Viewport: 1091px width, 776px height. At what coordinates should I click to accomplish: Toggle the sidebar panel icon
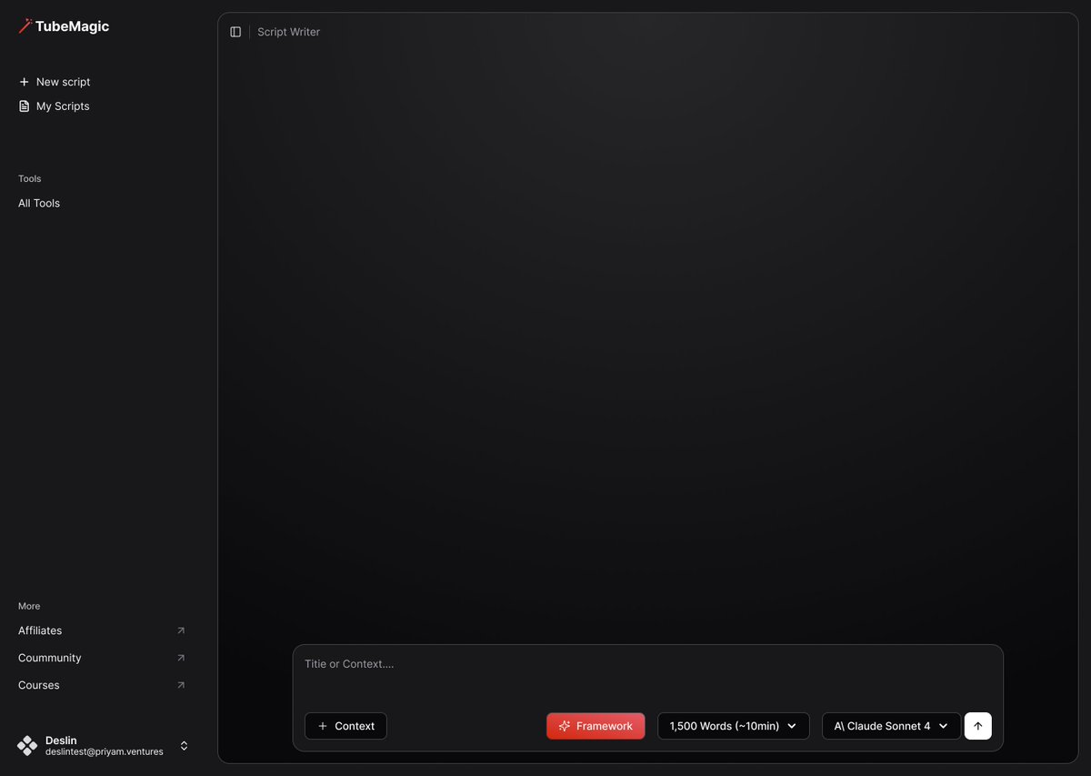click(235, 32)
